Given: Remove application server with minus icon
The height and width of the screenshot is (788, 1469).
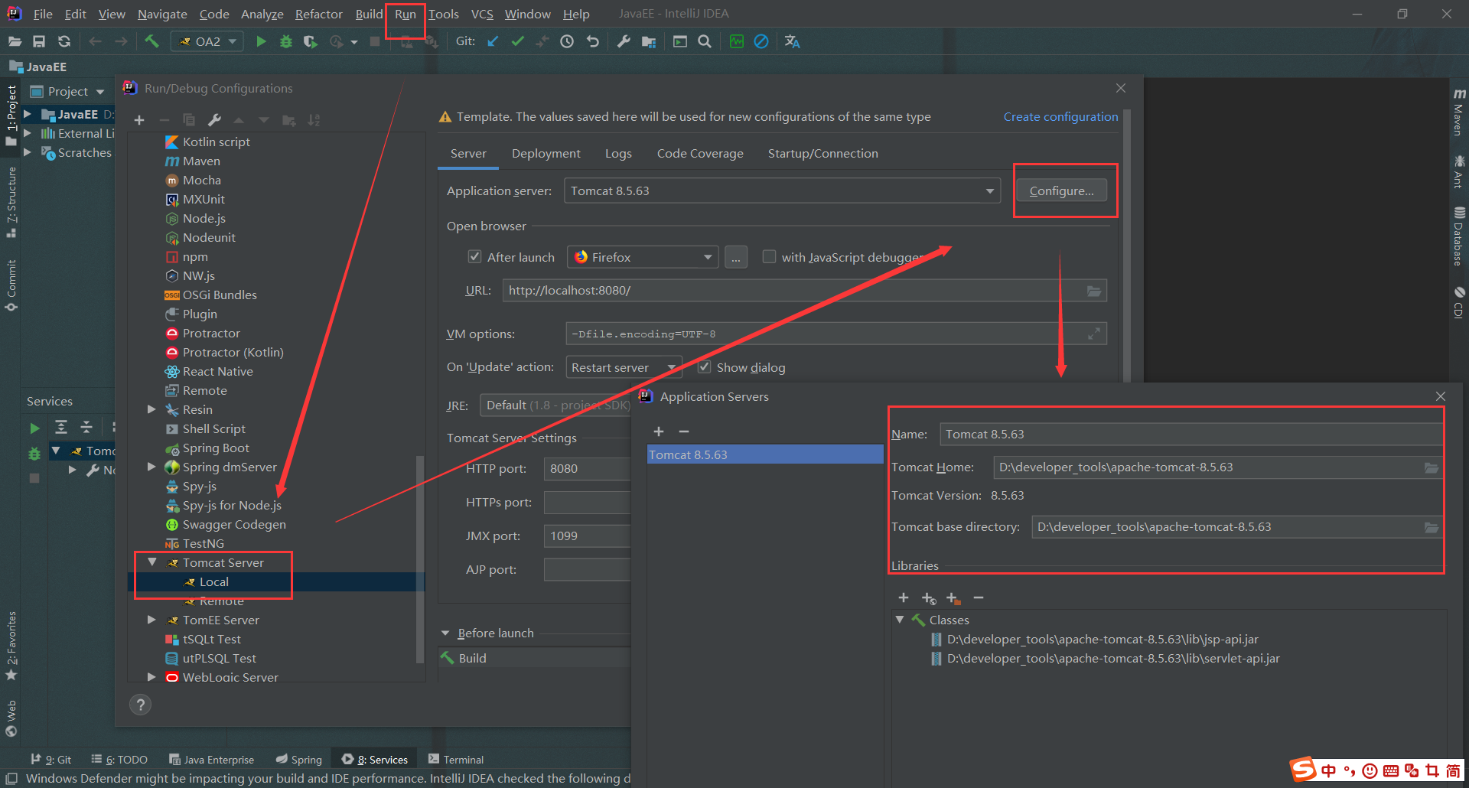Looking at the screenshot, I should [x=684, y=431].
